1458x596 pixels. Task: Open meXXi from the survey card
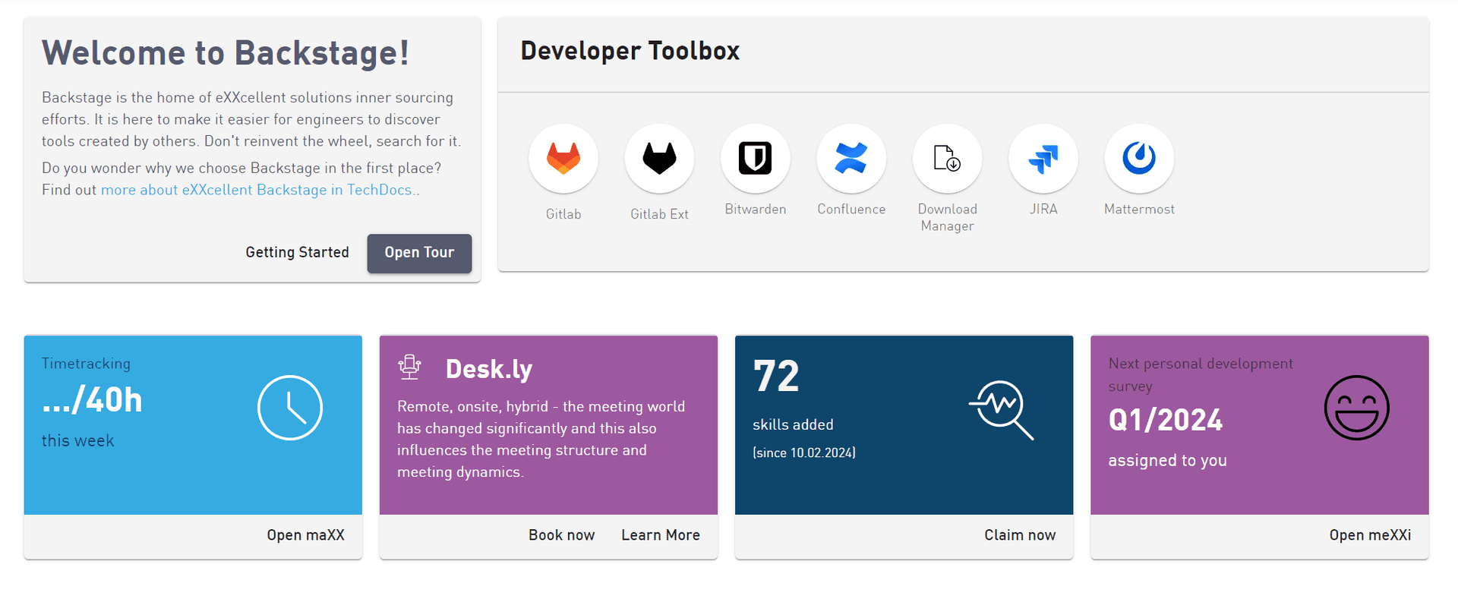(x=1370, y=535)
